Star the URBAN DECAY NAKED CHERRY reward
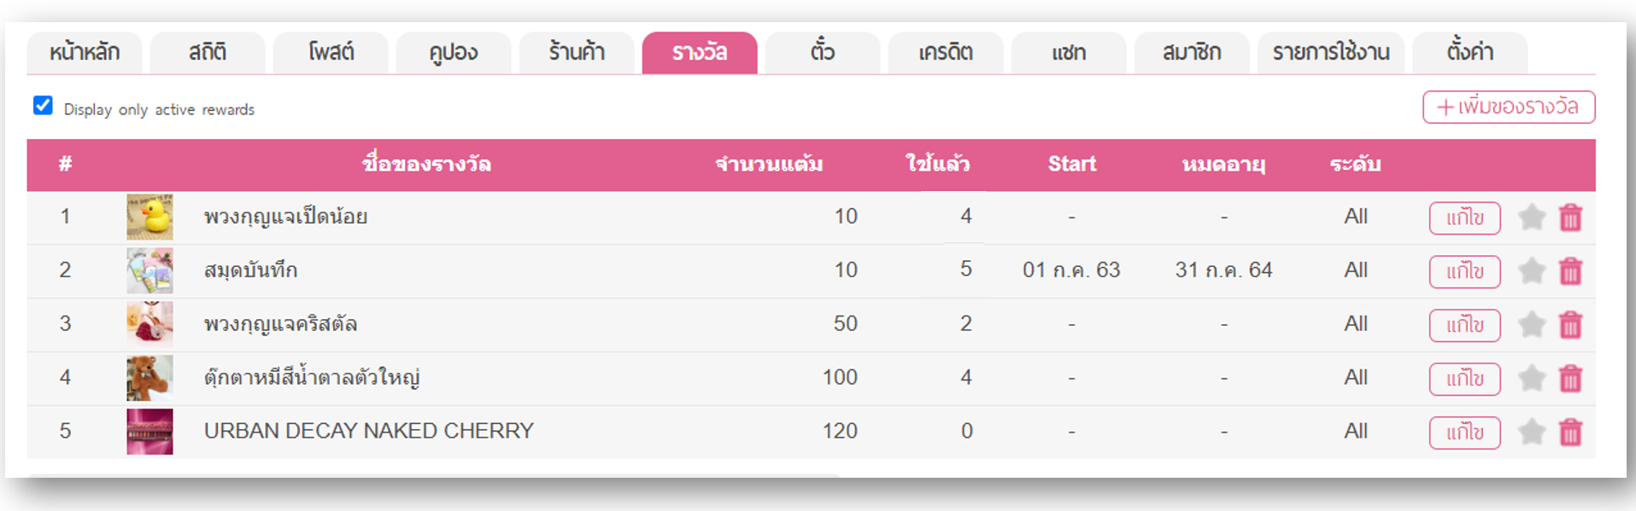1636x511 pixels. pos(1531,433)
